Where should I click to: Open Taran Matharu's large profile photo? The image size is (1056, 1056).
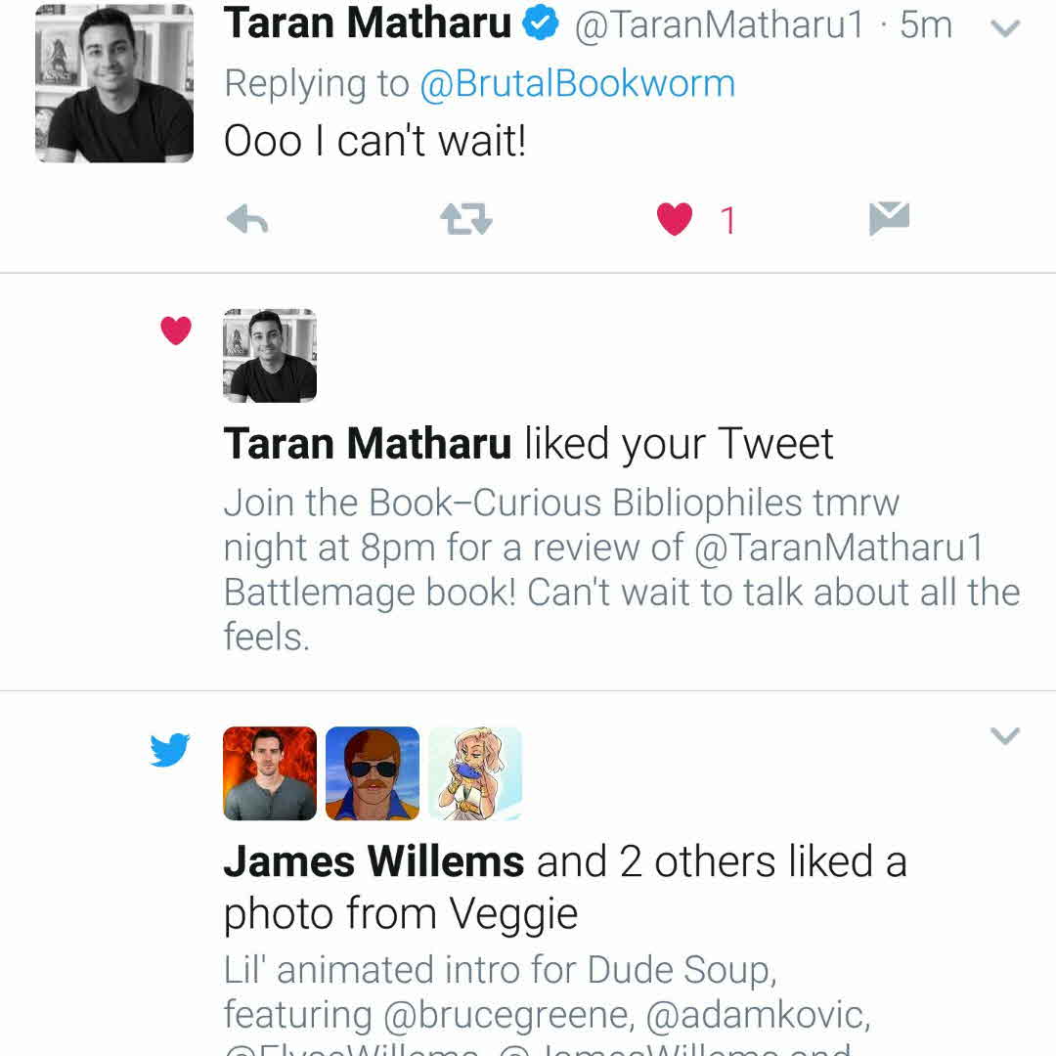click(x=114, y=81)
